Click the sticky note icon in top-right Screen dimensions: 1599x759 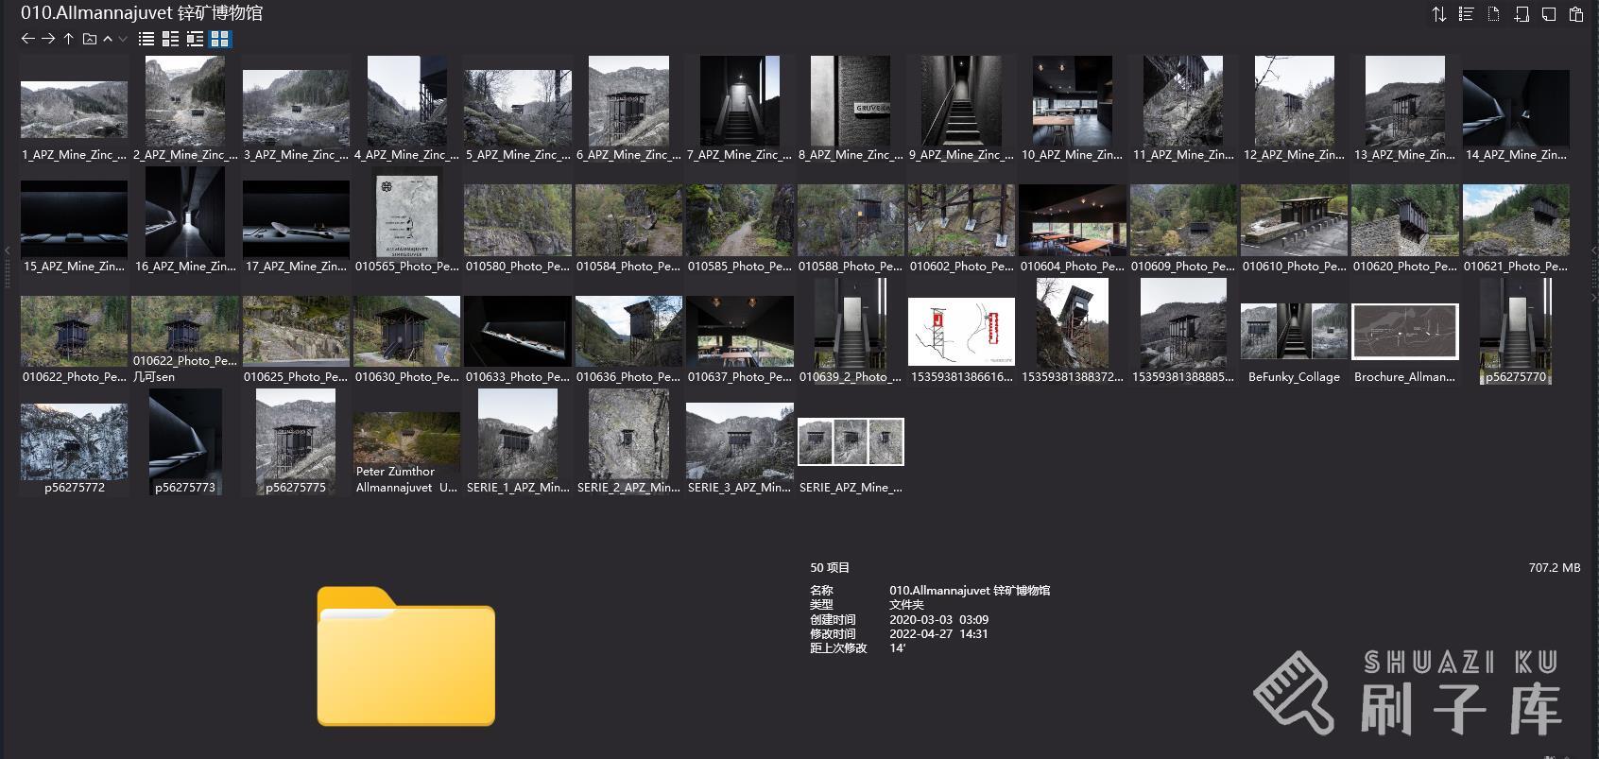tap(1549, 14)
